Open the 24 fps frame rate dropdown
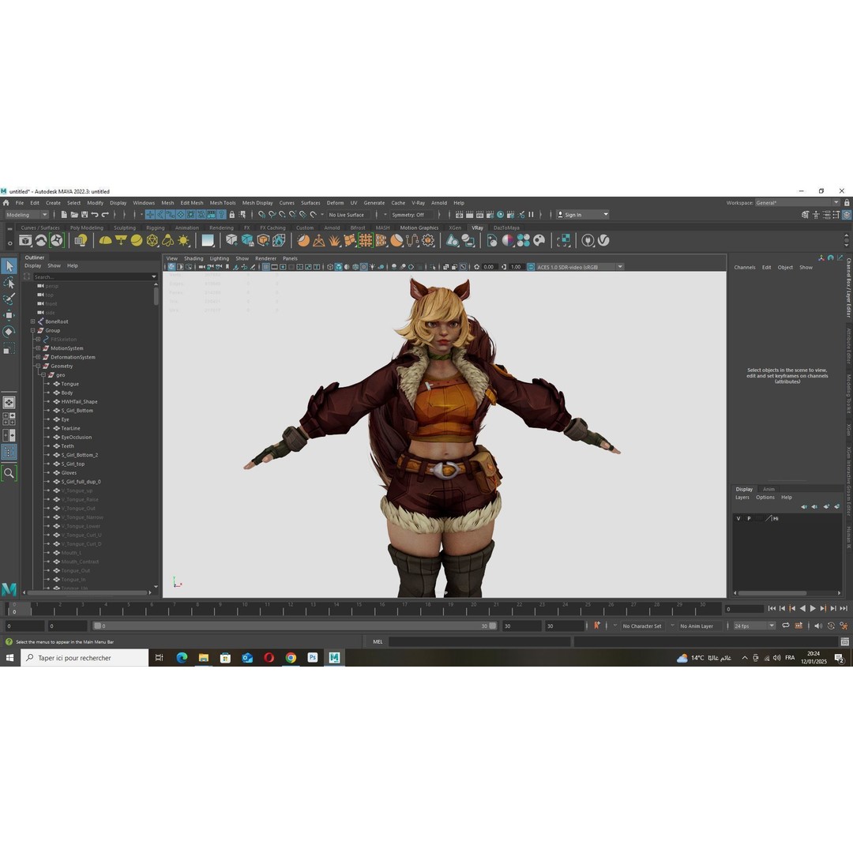The width and height of the screenshot is (853, 853). [754, 626]
